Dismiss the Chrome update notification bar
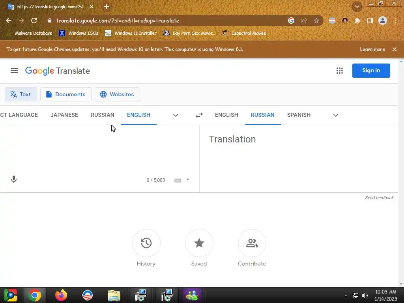 395,49
